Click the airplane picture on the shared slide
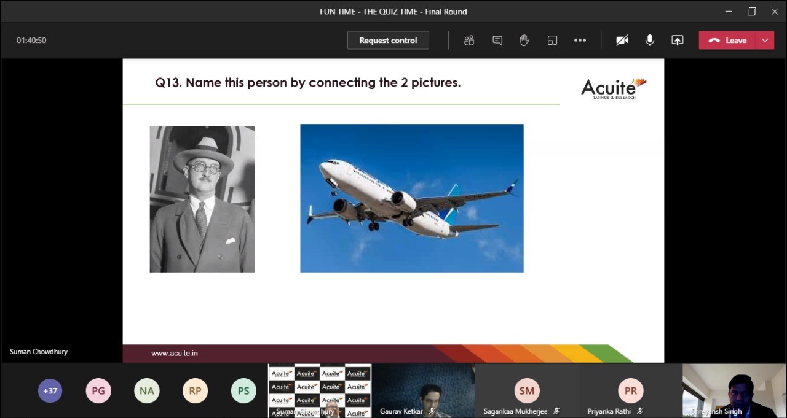Viewport: 787px width, 418px height. tap(411, 198)
